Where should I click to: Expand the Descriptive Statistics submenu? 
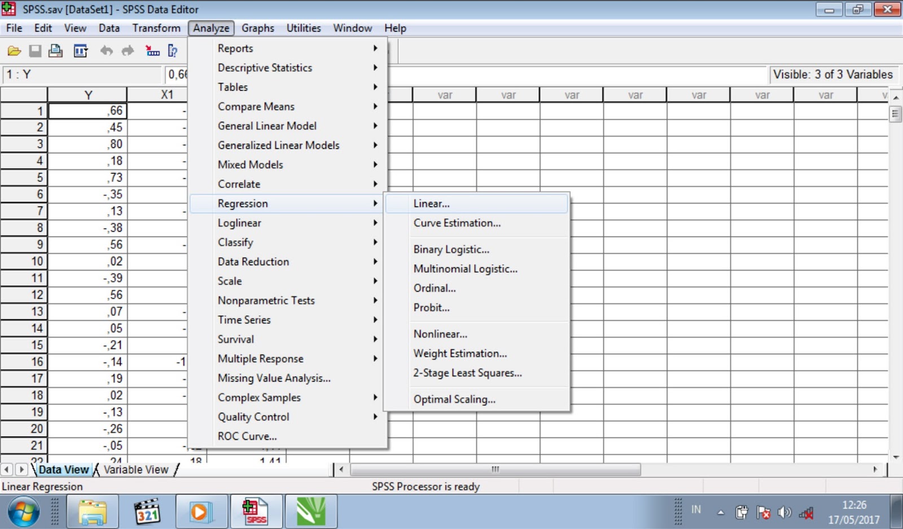288,68
